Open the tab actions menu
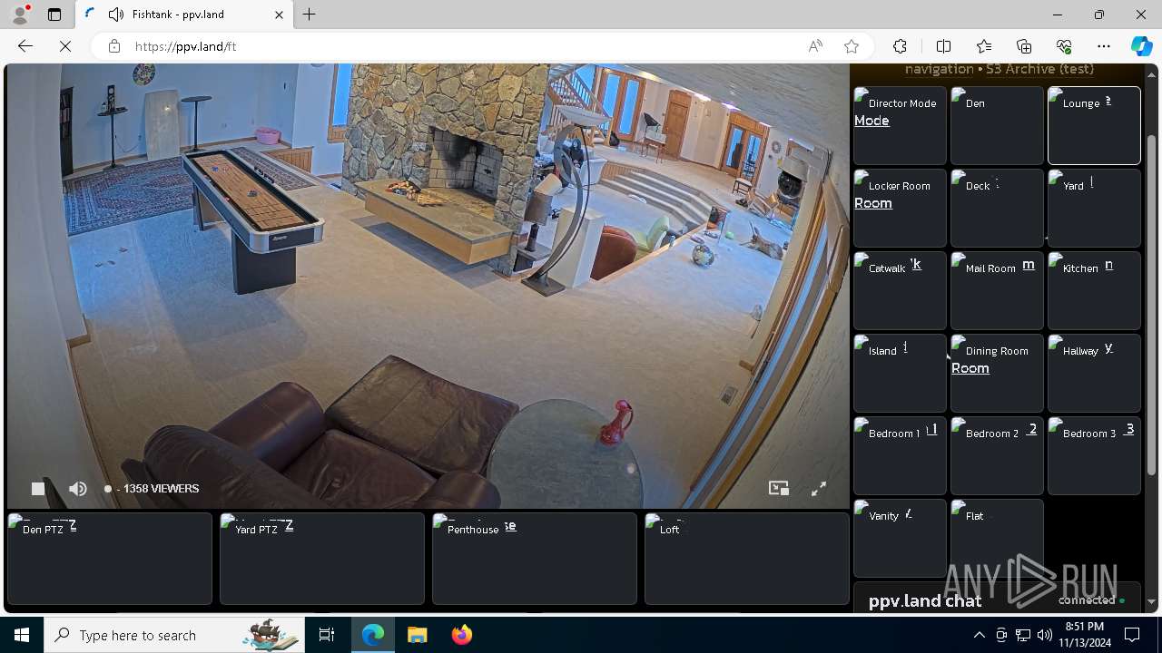1162x653 pixels. [x=54, y=15]
